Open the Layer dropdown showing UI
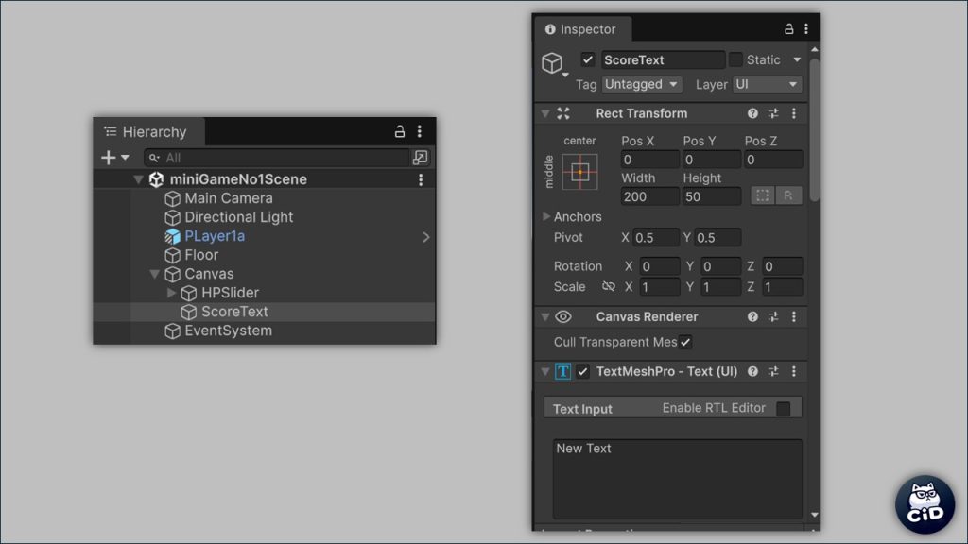Viewport: 968px width, 544px height. (x=767, y=84)
